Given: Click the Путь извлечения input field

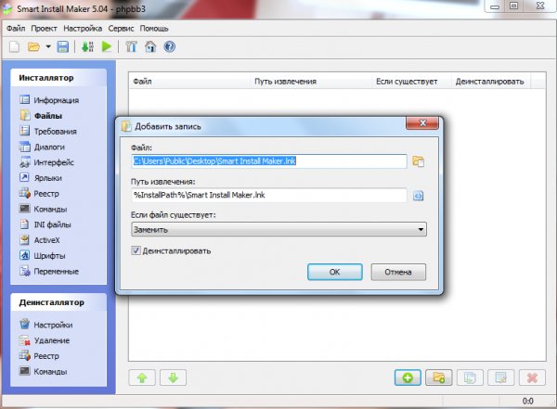Looking at the screenshot, I should 269,195.
